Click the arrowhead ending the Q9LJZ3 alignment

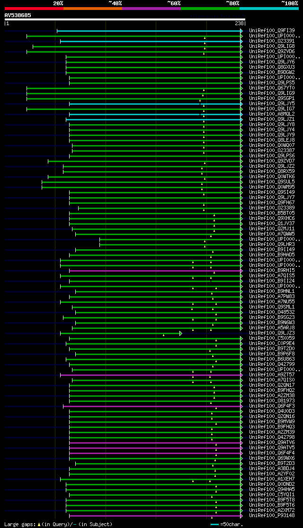coord(180,333)
